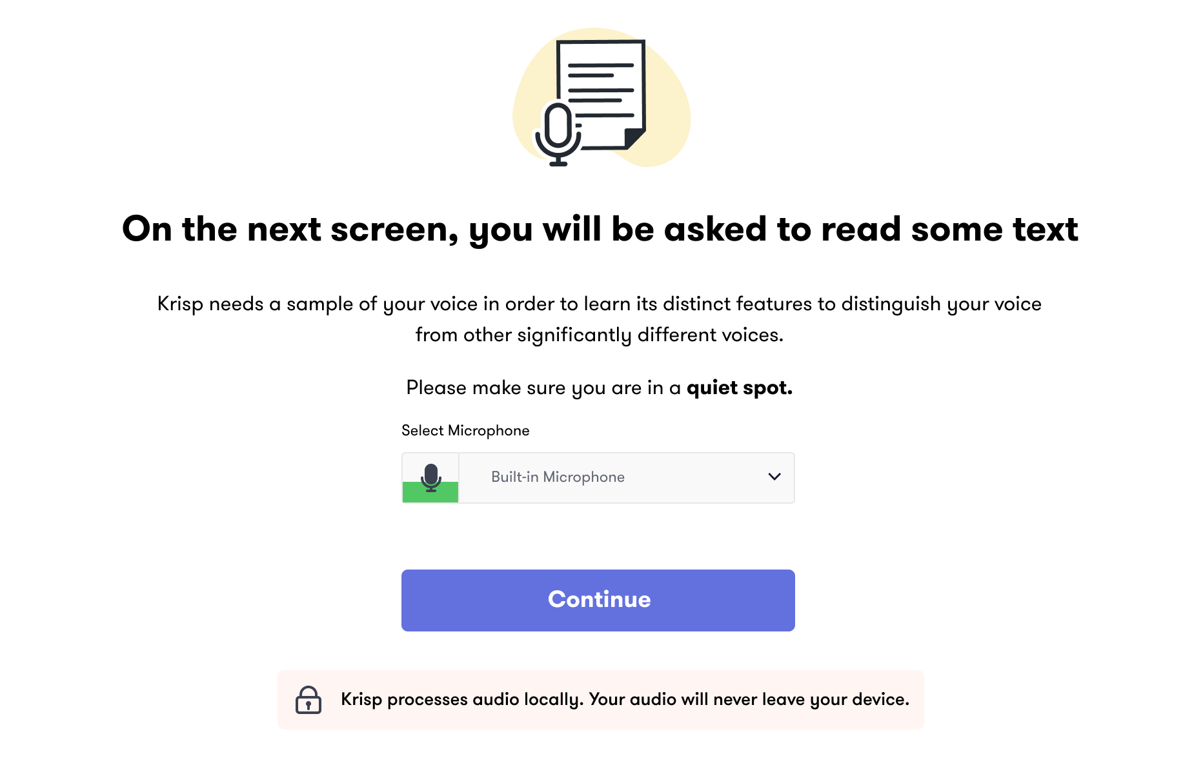Click the bold "quiet spot." text
The height and width of the screenshot is (774, 1203).
click(740, 388)
